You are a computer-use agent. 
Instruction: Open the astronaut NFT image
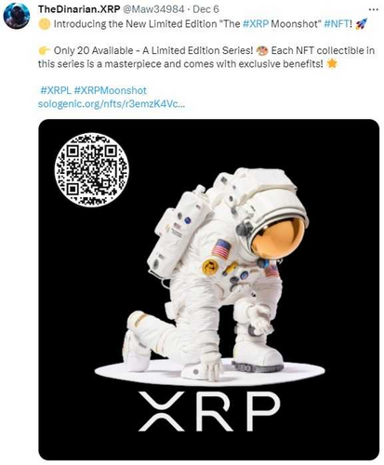(x=208, y=289)
